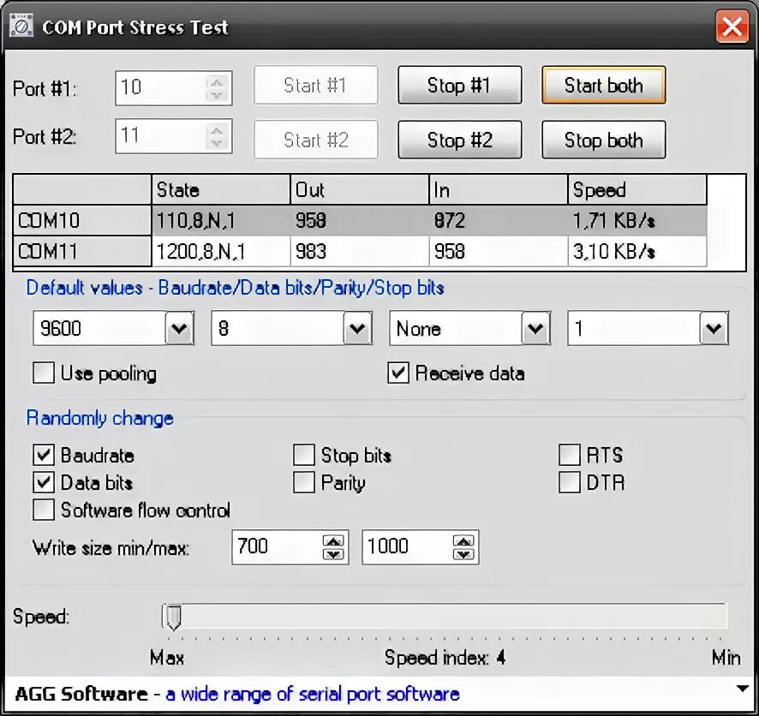Click the COM10 Out value 958
Viewport: 759px width, 716px height.
pyautogui.click(x=360, y=221)
